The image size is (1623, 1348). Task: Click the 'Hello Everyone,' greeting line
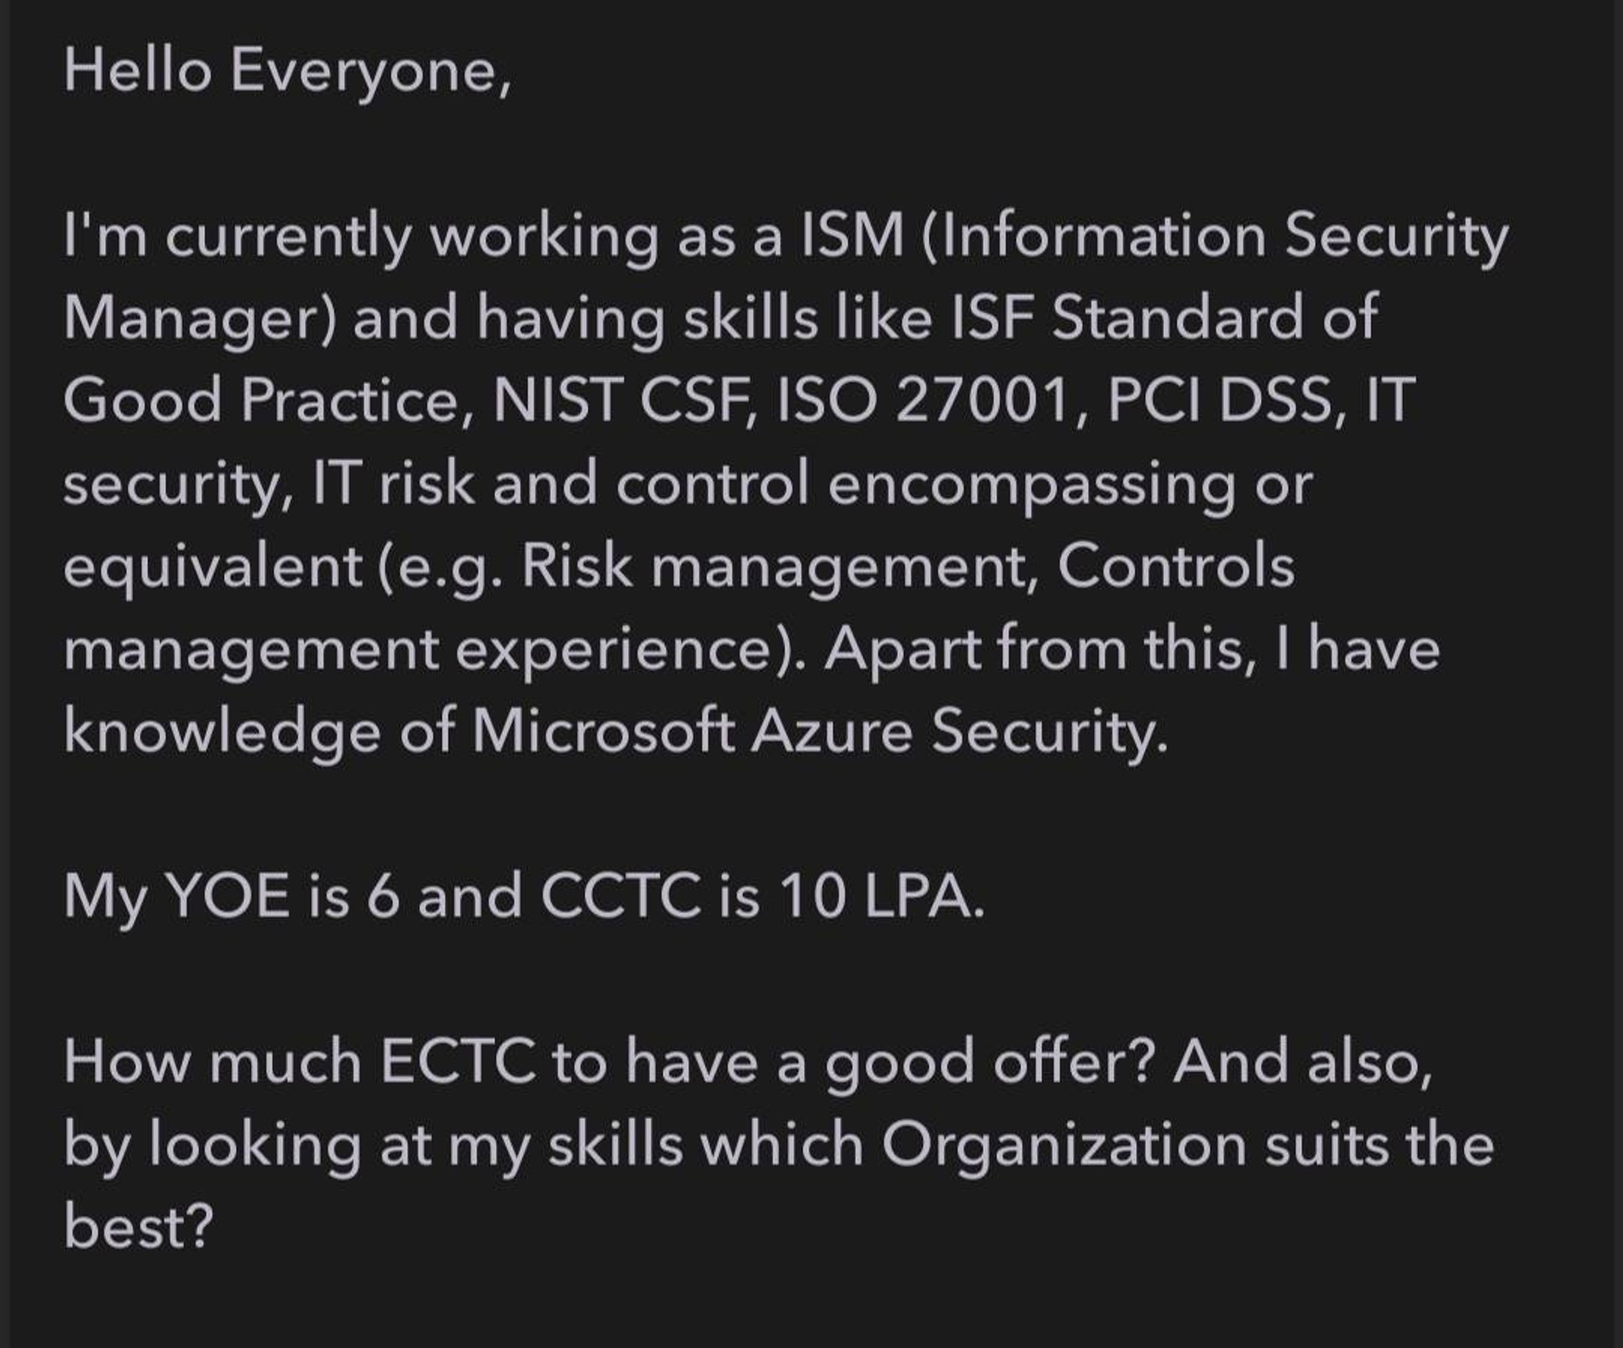coord(287,71)
